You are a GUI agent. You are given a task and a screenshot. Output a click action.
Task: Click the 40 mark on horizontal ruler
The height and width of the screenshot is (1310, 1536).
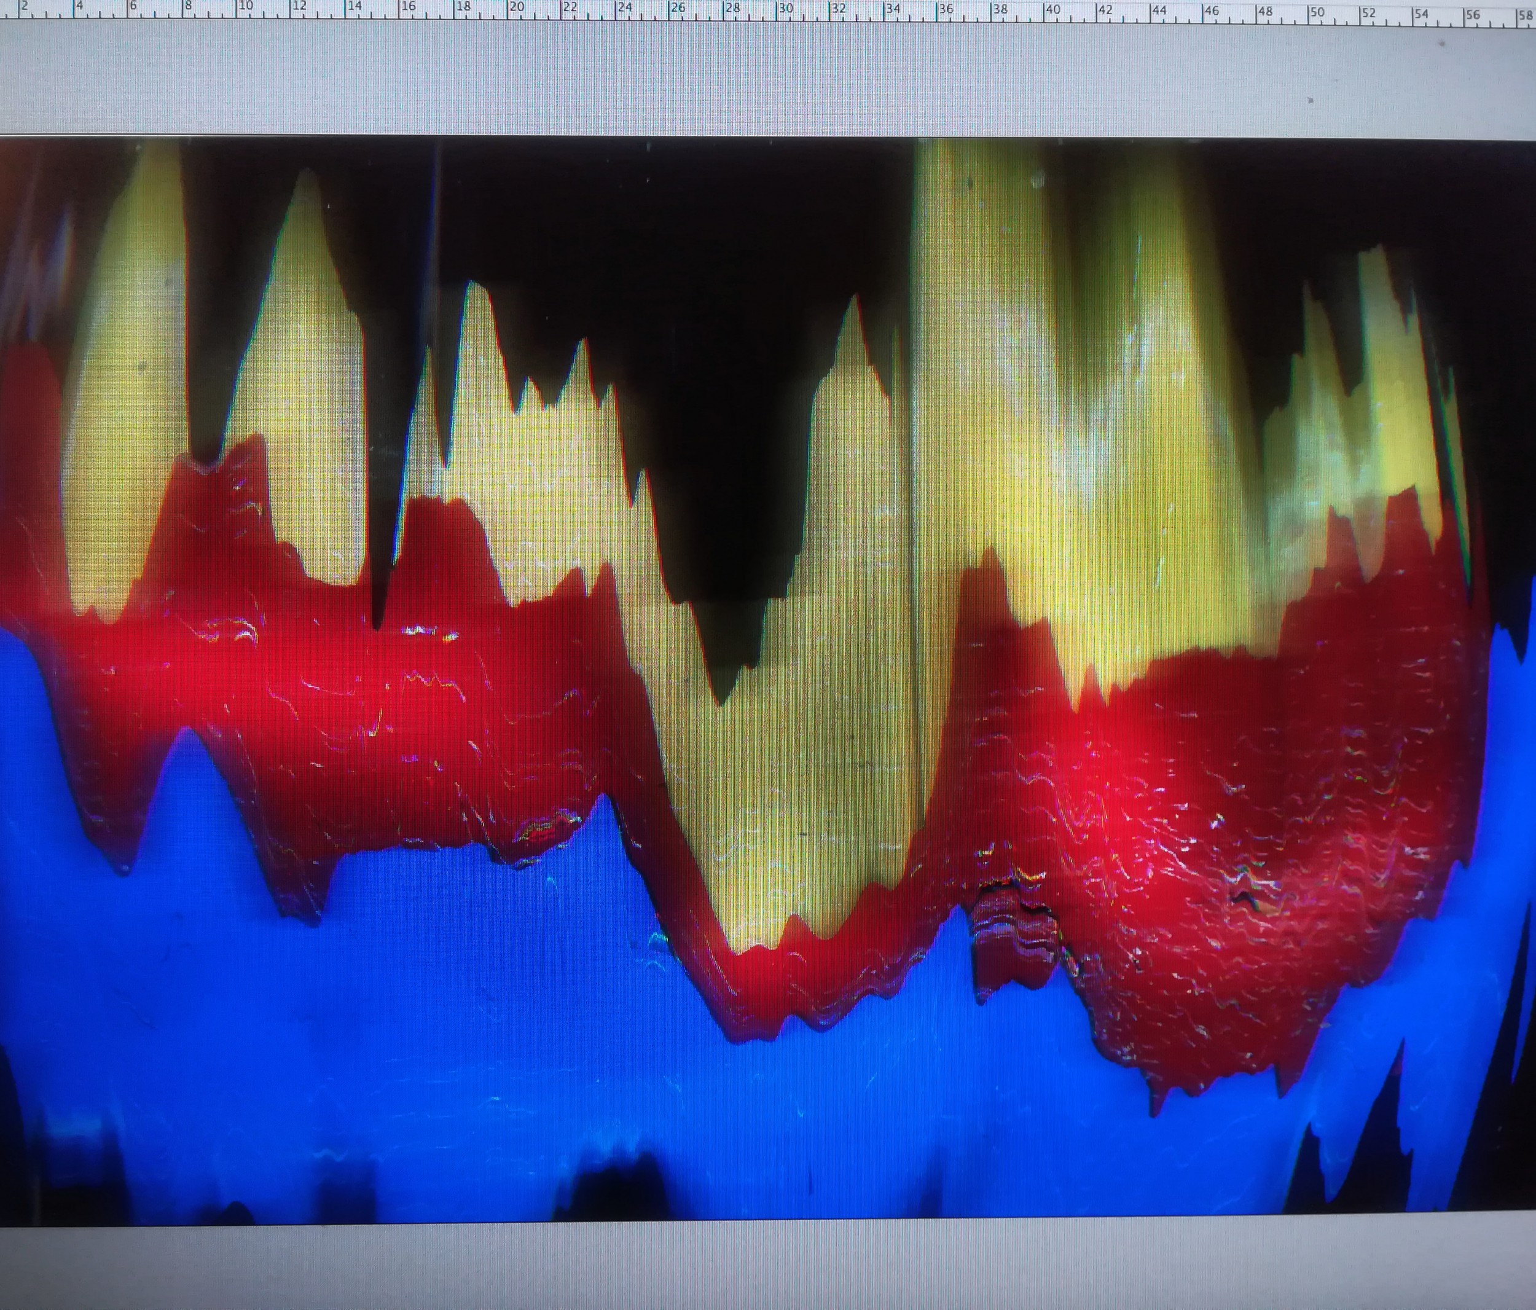point(1052,10)
